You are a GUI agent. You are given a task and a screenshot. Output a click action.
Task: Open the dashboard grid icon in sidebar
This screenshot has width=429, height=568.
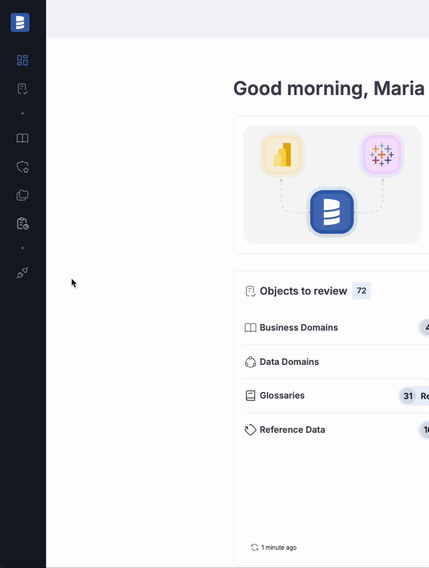pos(22,60)
